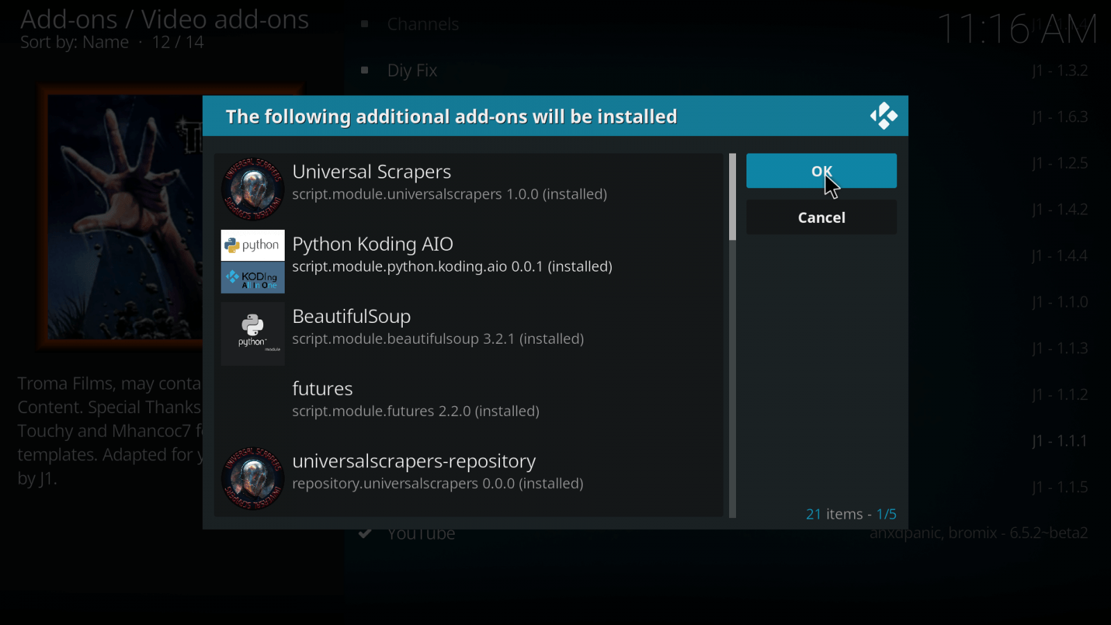This screenshot has height=625, width=1111.
Task: Click the 'Add-ons / Video add-ons' breadcrumb heading
Action: click(x=165, y=19)
